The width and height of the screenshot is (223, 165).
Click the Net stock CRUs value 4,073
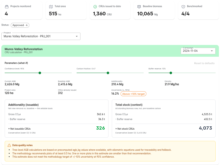coord(205,128)
